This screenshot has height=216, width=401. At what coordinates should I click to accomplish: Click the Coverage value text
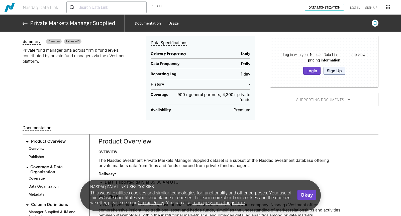tap(214, 97)
